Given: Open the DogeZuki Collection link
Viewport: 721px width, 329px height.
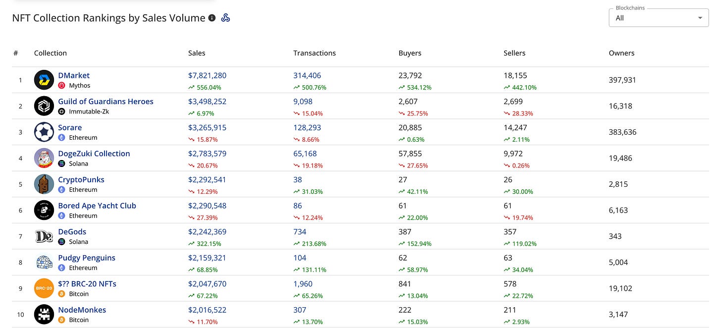Looking at the screenshot, I should (x=94, y=154).
